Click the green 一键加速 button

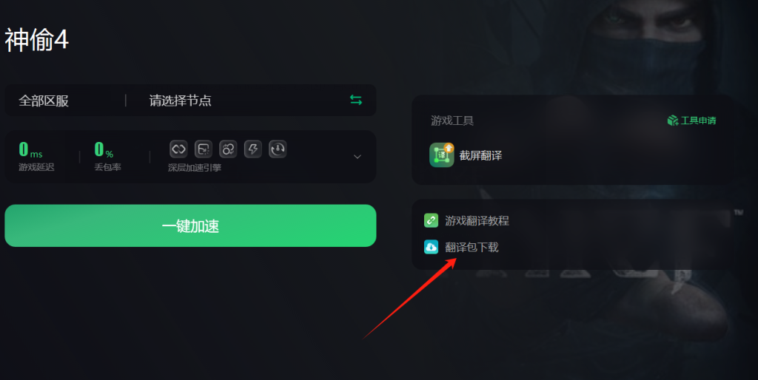click(190, 225)
